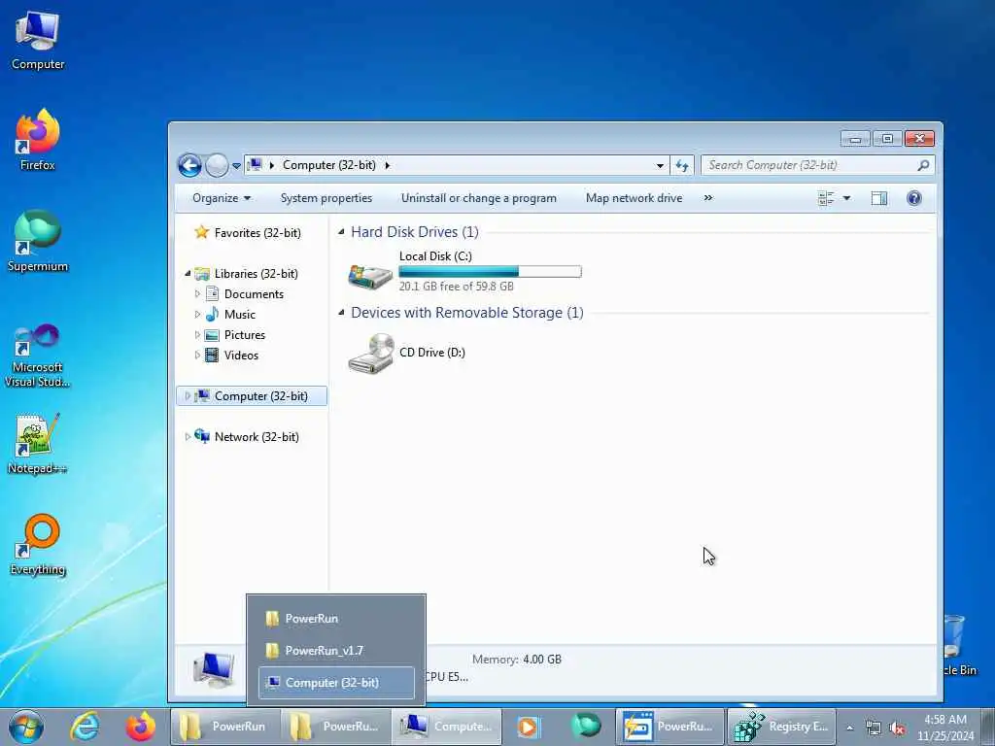This screenshot has width=995, height=746.
Task: Toggle the preview pane button
Action: click(x=878, y=198)
